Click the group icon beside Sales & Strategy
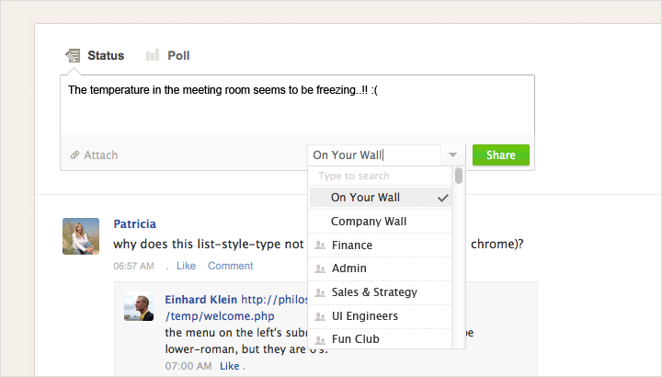Screen dimensions: 662x377 (x=320, y=292)
